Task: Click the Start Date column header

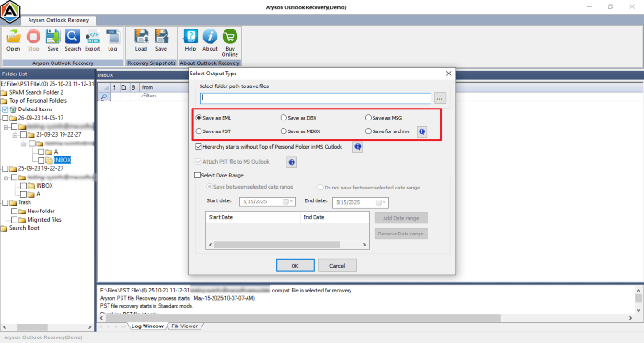Action: click(253, 217)
